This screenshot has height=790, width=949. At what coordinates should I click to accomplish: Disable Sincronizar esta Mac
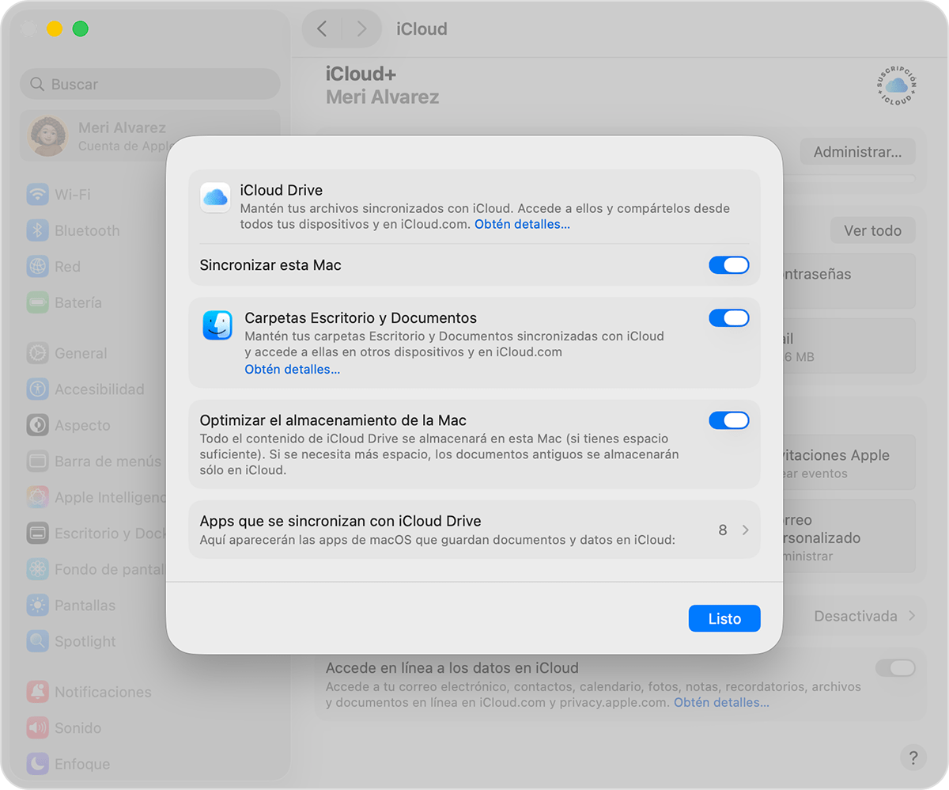coord(728,265)
